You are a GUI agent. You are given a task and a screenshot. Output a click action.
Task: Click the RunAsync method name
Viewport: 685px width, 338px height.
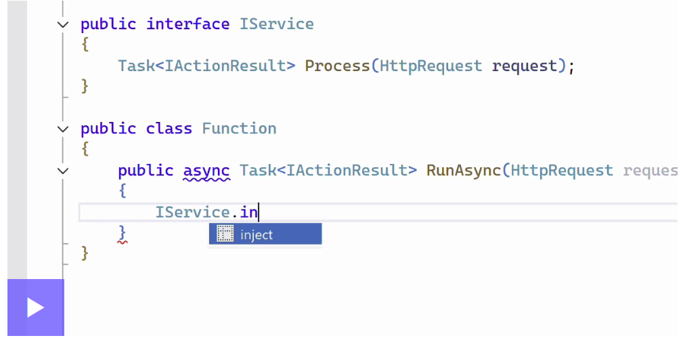463,171
